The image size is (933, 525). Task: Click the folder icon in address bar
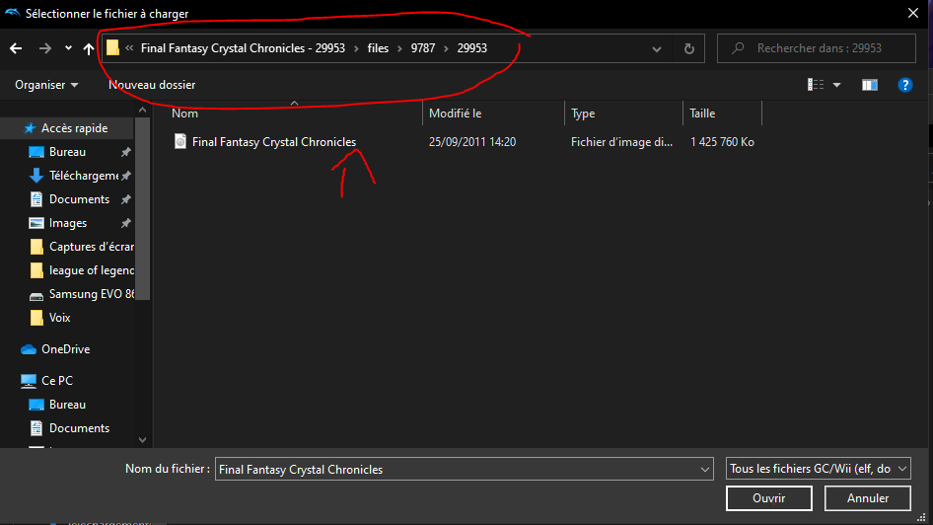tap(112, 48)
